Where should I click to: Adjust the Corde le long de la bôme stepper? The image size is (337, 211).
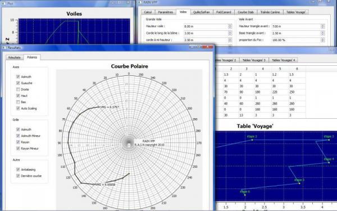pyautogui.click(x=230, y=33)
